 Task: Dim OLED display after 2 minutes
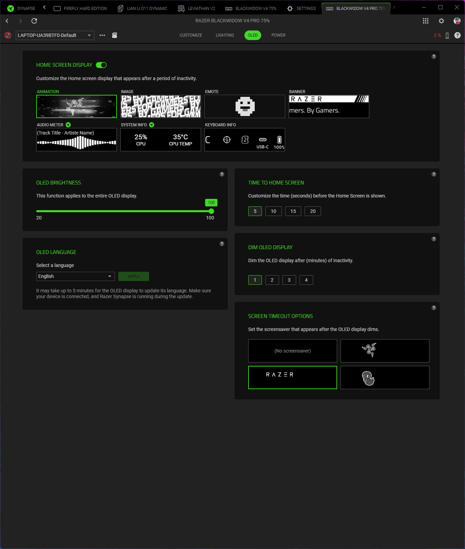[272, 280]
